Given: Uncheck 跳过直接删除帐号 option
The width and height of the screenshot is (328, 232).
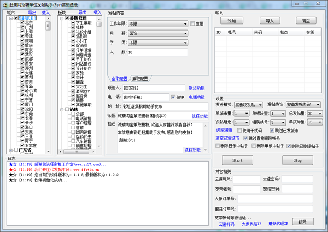Looking at the screenshot, I should click(245, 138).
